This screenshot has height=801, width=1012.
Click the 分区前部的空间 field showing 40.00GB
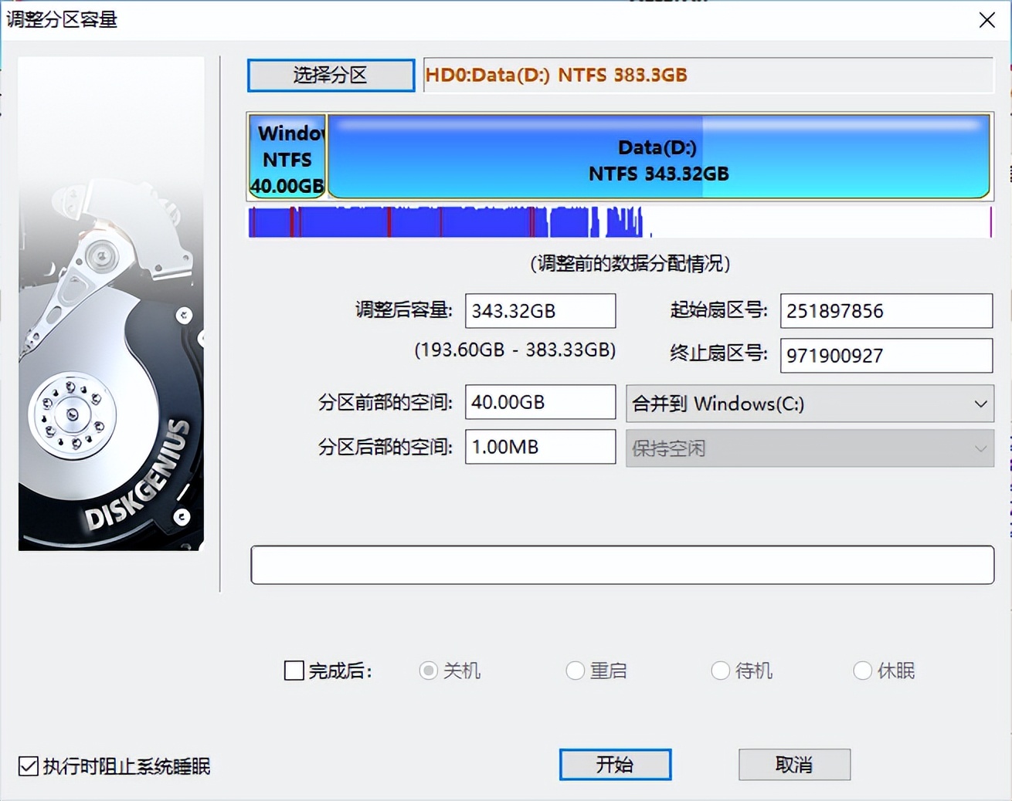[539, 402]
